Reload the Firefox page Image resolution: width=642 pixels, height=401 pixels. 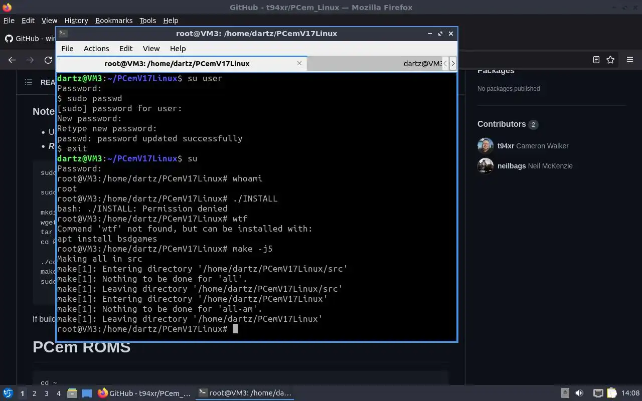[x=48, y=60]
